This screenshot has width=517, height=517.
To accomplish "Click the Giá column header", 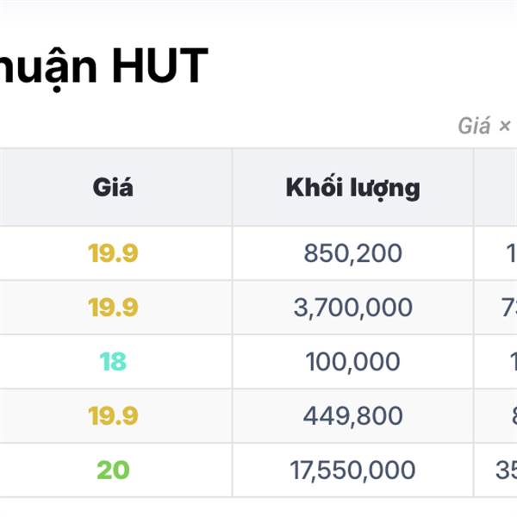I will [113, 187].
